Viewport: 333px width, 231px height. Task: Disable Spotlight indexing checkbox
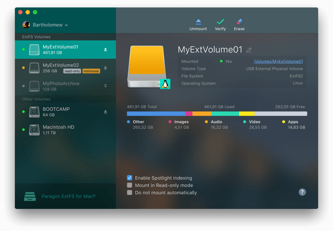point(129,178)
